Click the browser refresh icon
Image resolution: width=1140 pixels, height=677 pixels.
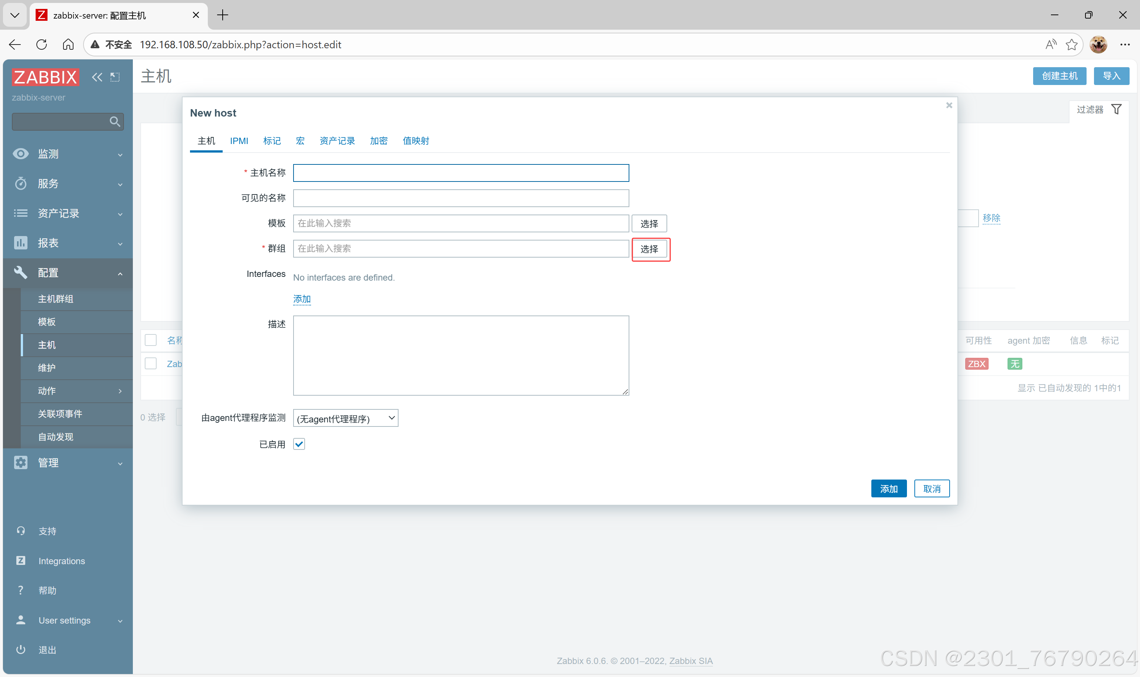[42, 44]
